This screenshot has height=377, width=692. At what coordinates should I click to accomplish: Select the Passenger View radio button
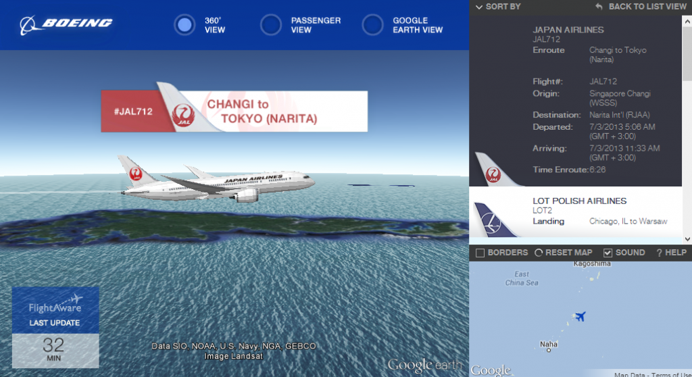tap(270, 25)
